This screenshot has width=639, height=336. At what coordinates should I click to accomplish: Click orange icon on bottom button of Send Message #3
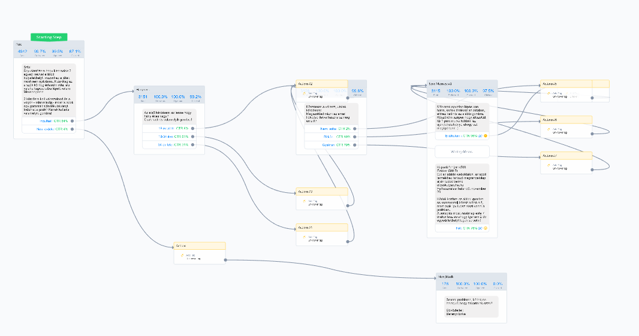point(486,228)
